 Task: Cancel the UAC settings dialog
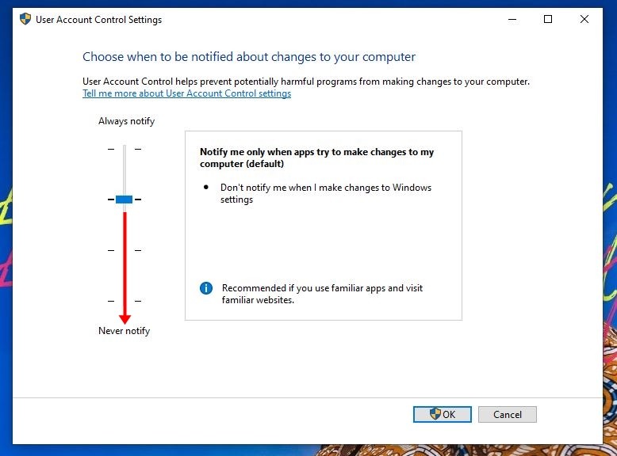(x=508, y=414)
